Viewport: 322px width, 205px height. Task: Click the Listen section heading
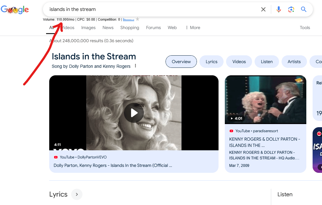pos(285,194)
